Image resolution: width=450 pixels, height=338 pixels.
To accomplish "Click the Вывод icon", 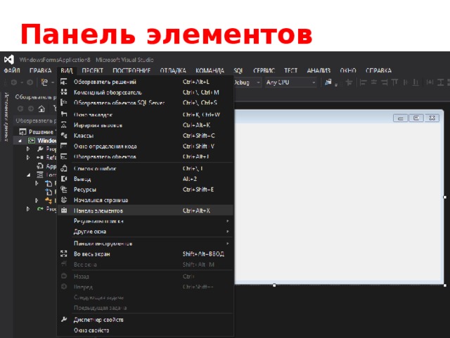I will pos(64,179).
